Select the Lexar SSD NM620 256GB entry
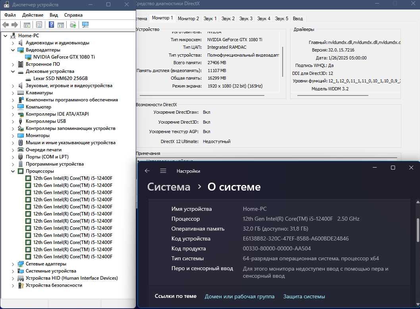420x309 pixels. pos(60,78)
